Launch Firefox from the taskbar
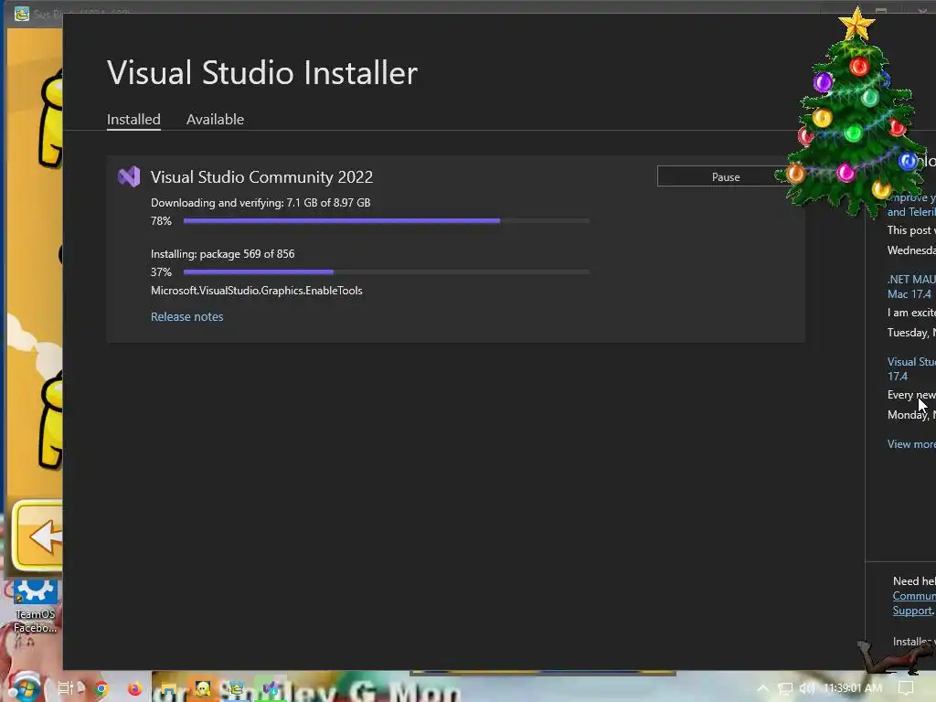Viewport: 936px width, 702px height. click(135, 689)
